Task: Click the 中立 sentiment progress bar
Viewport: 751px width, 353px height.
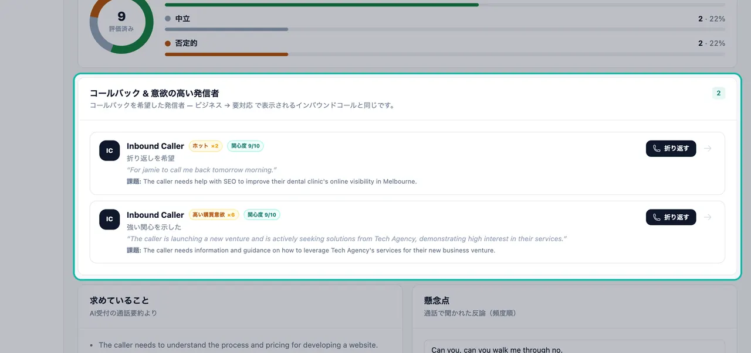Action: click(445, 29)
